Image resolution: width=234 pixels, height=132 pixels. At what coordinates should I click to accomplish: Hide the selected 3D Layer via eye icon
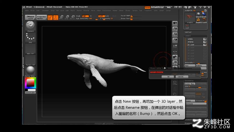pyautogui.click(x=205, y=45)
